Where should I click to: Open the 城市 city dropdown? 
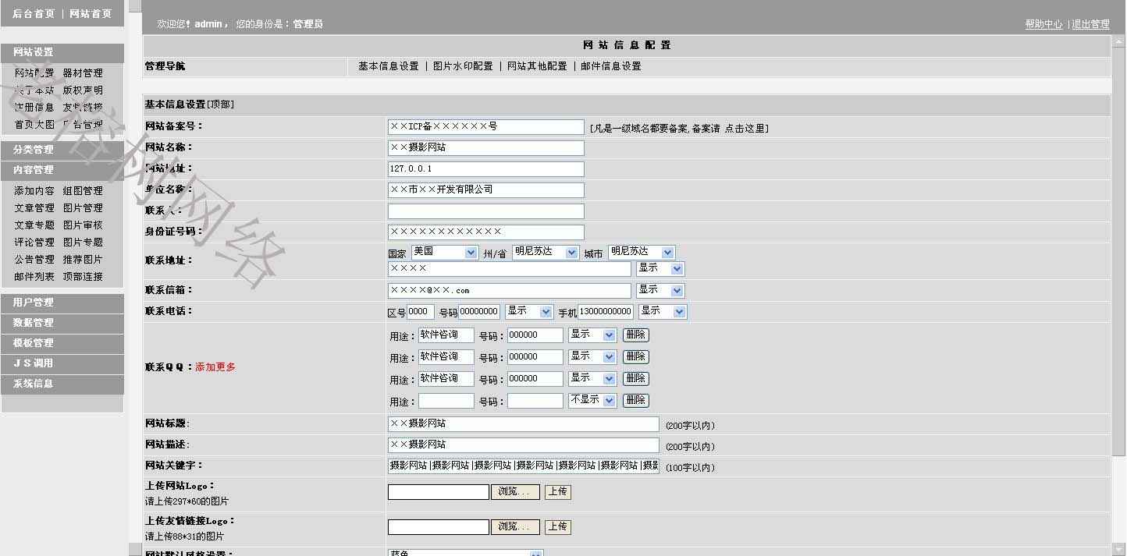(641, 252)
